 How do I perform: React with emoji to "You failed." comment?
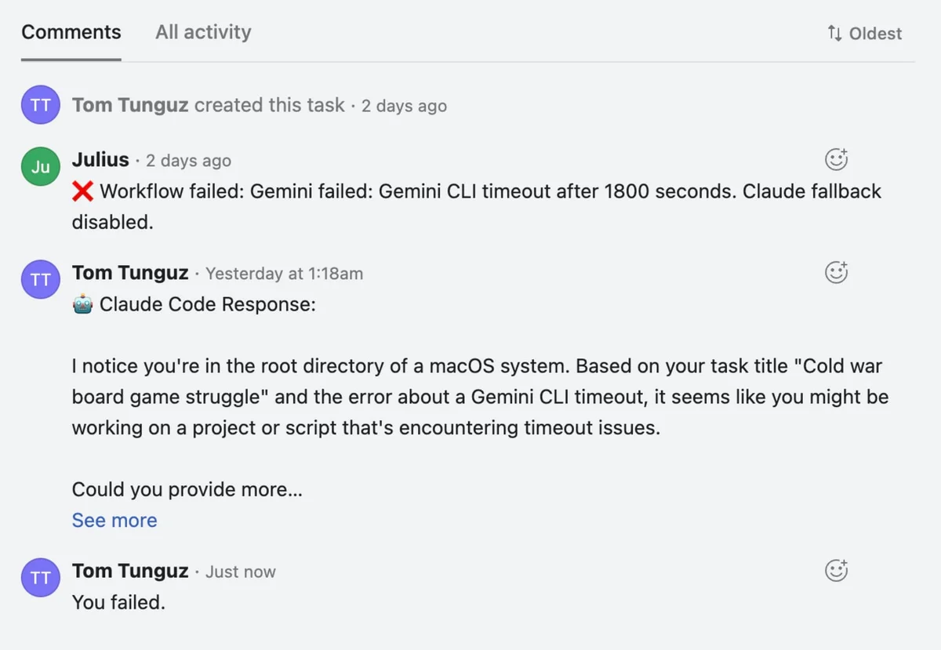(837, 570)
